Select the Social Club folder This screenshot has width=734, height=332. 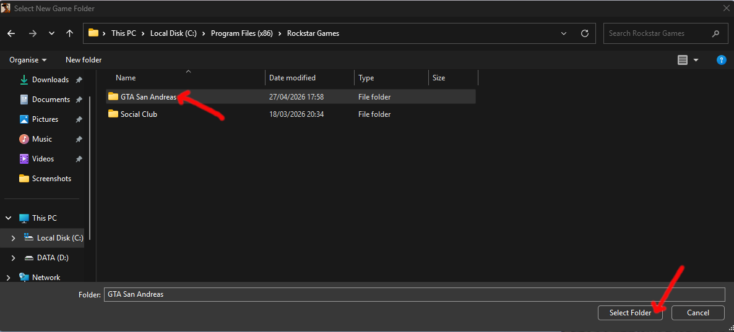(x=291, y=114)
